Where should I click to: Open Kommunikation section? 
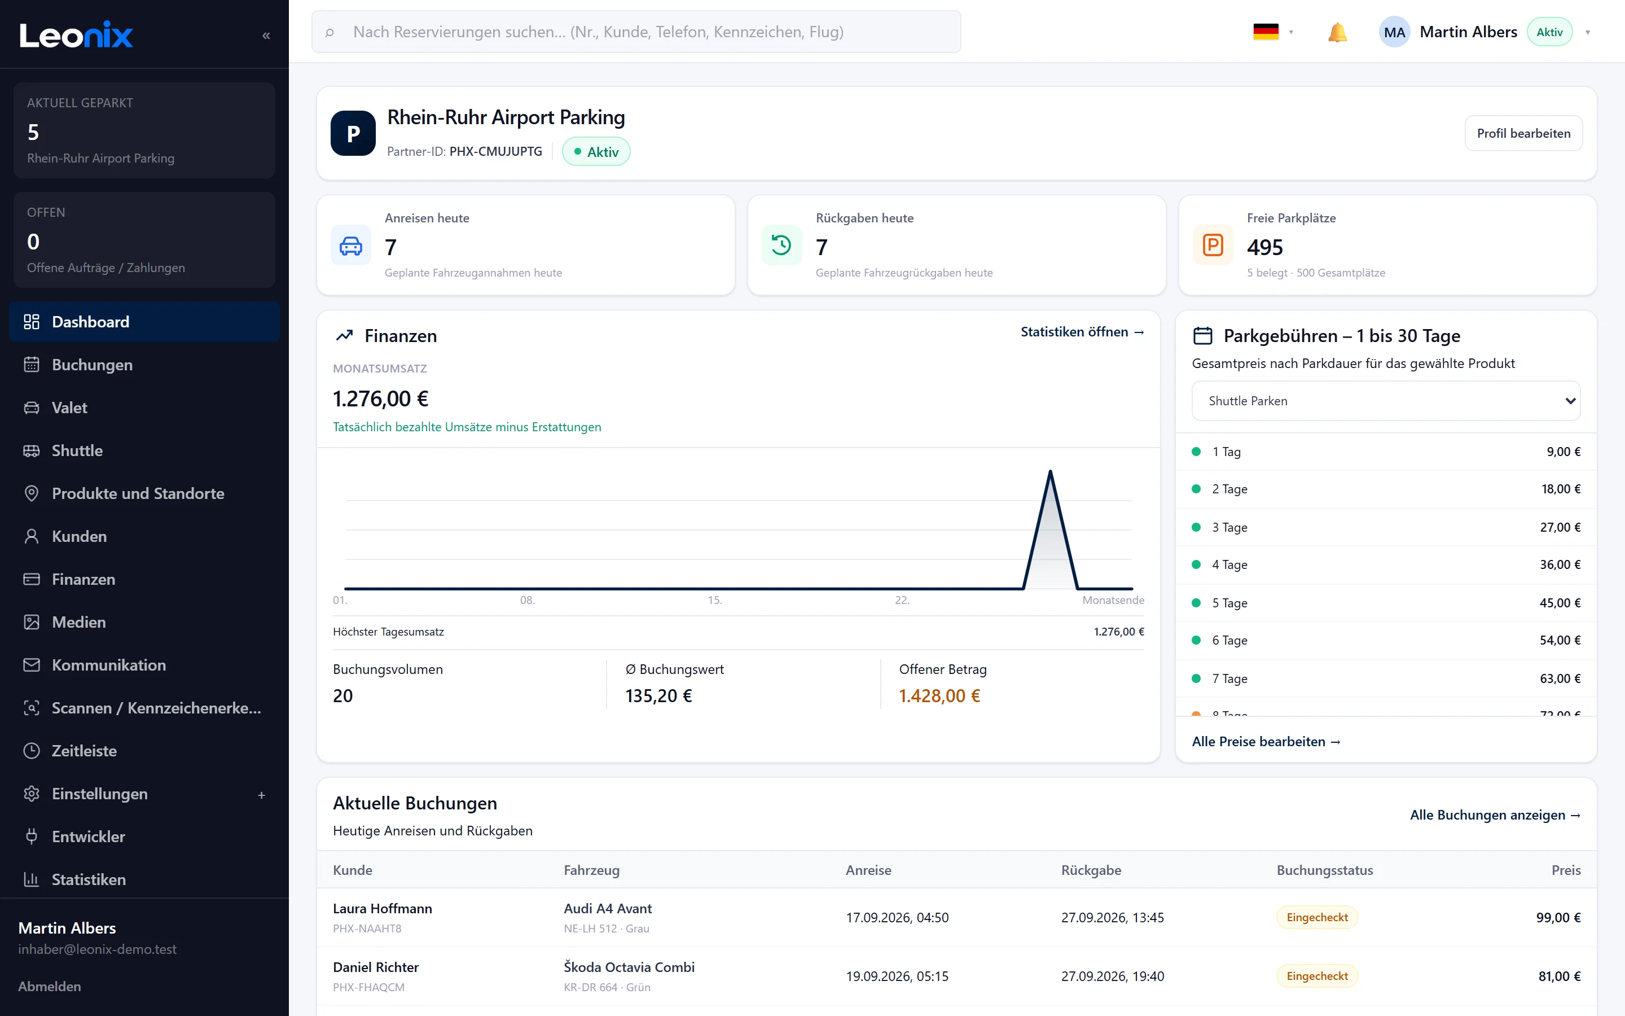pos(144,665)
